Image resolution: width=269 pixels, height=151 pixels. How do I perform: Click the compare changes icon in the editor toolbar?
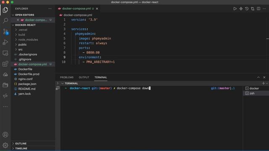tap(253, 8)
